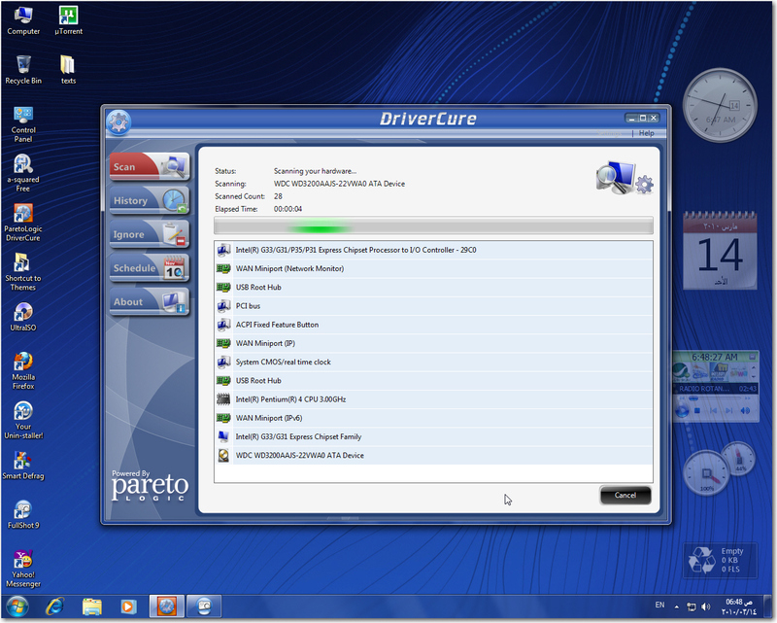The image size is (777, 623).
Task: Switch to the DriverCure taskbar button
Action: [x=167, y=607]
